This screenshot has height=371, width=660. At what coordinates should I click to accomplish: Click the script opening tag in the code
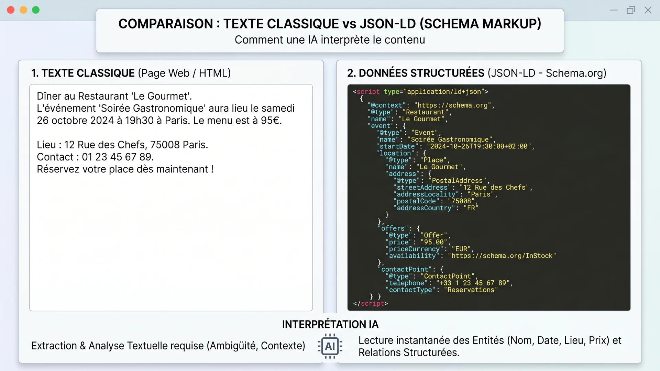[x=367, y=91]
